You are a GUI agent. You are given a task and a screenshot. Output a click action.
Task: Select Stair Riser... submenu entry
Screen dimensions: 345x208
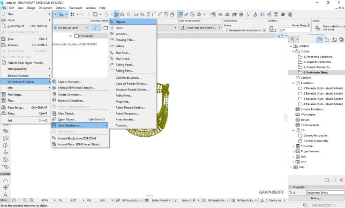point(133,53)
